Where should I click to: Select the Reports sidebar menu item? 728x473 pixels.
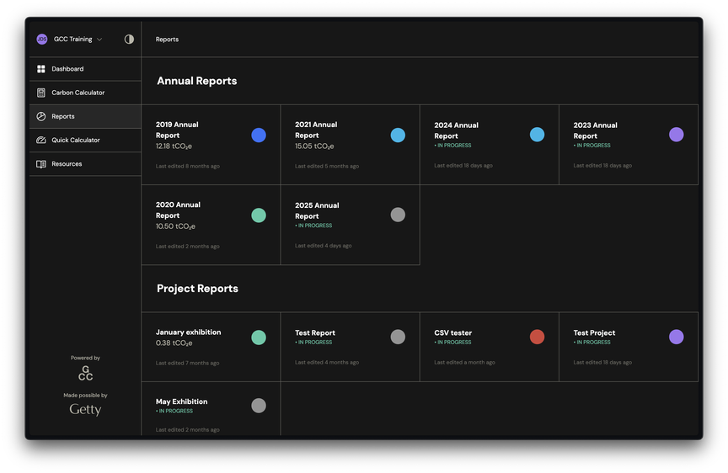pyautogui.click(x=85, y=116)
